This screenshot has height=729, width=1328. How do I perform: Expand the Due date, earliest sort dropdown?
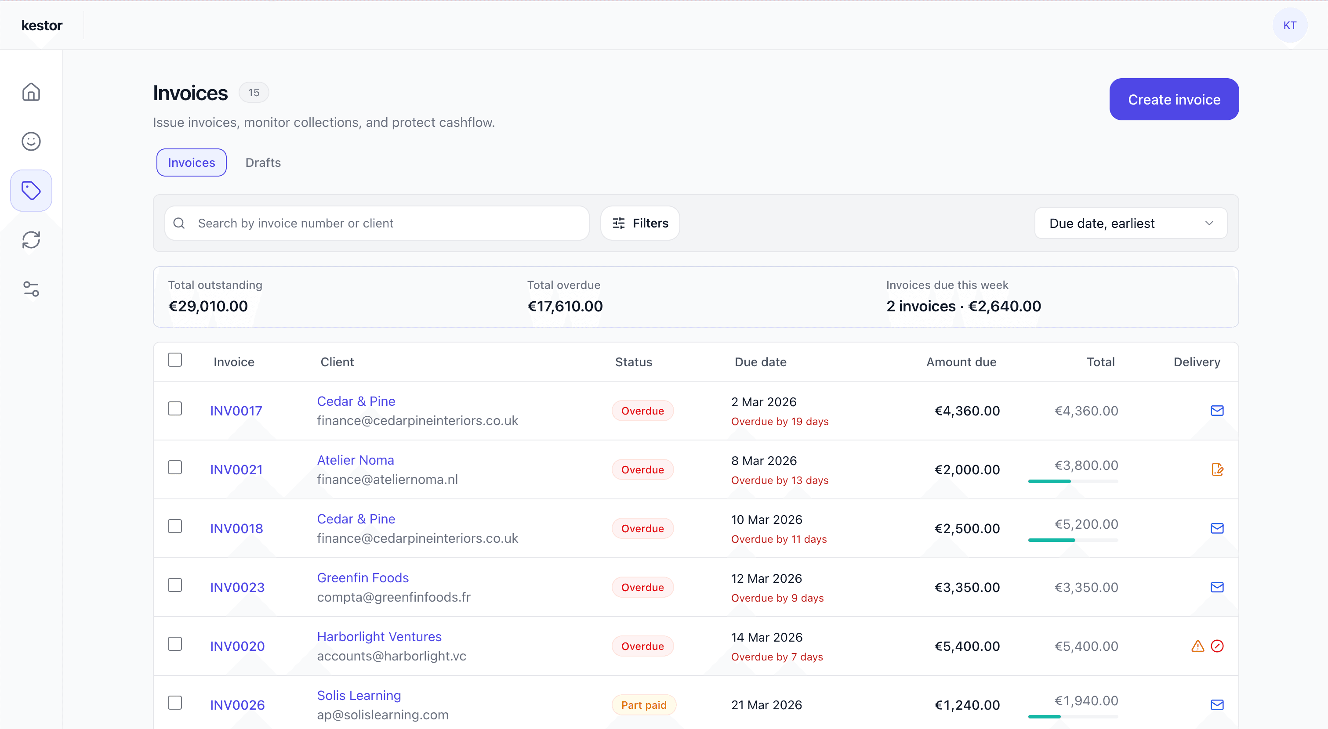coord(1130,223)
